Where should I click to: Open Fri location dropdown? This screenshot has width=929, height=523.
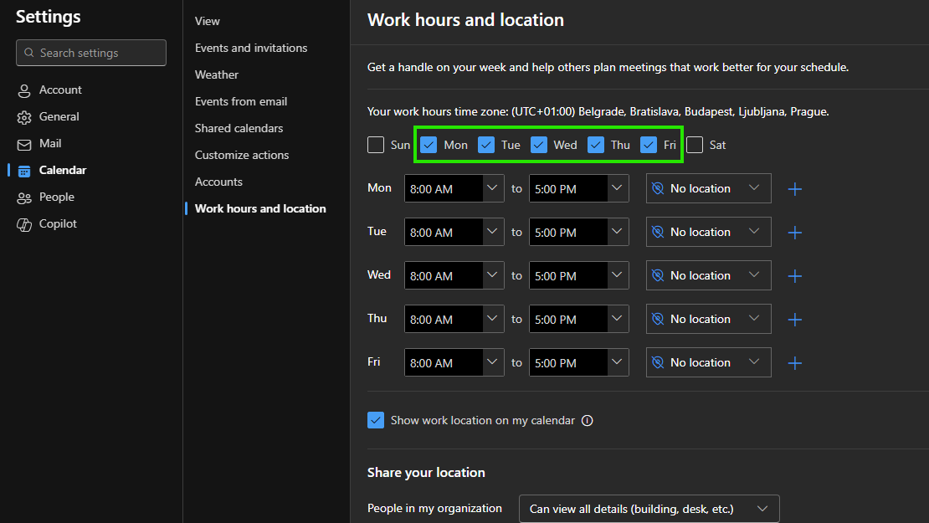[709, 362]
